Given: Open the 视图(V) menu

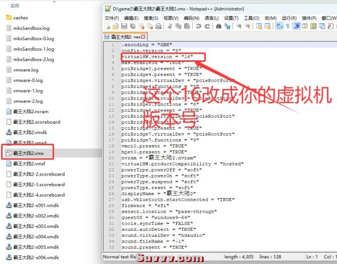Looking at the screenshot, I should (x=171, y=18).
